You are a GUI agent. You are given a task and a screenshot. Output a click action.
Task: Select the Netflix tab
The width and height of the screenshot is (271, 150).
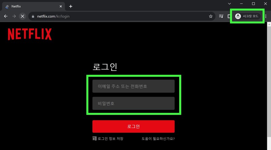(34, 6)
